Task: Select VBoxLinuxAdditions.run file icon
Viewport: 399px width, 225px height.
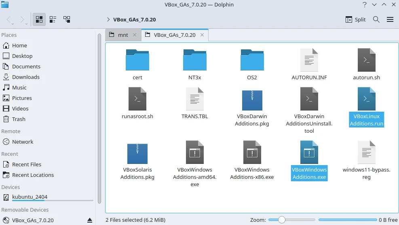Action: 366,99
